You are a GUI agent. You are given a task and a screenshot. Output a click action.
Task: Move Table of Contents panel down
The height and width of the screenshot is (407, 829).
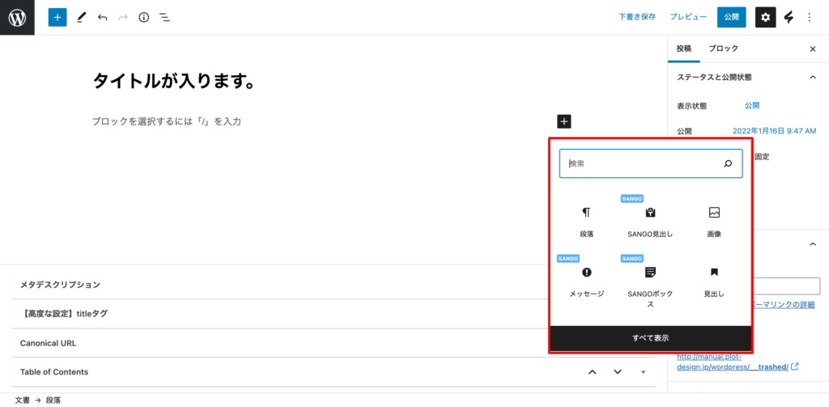[x=618, y=372]
